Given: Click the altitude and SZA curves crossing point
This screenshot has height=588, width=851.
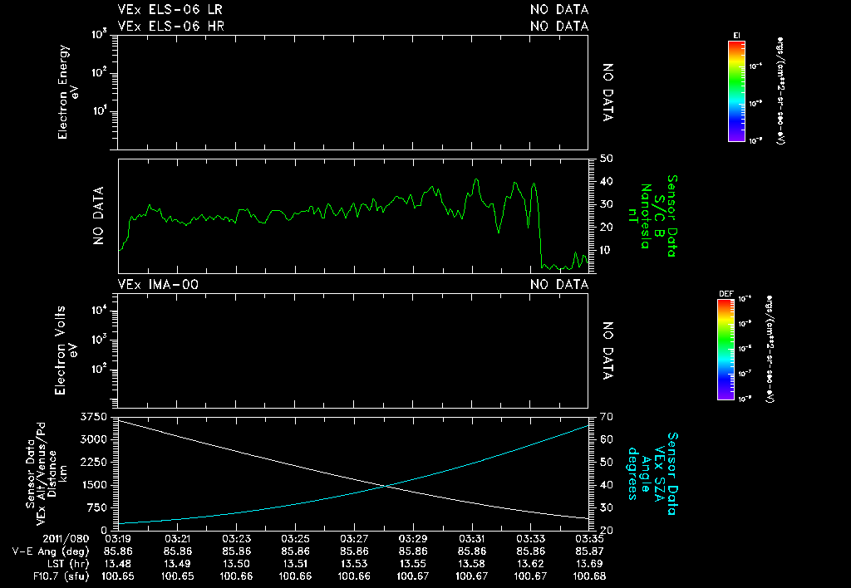Looking at the screenshot, I should click(x=386, y=486).
